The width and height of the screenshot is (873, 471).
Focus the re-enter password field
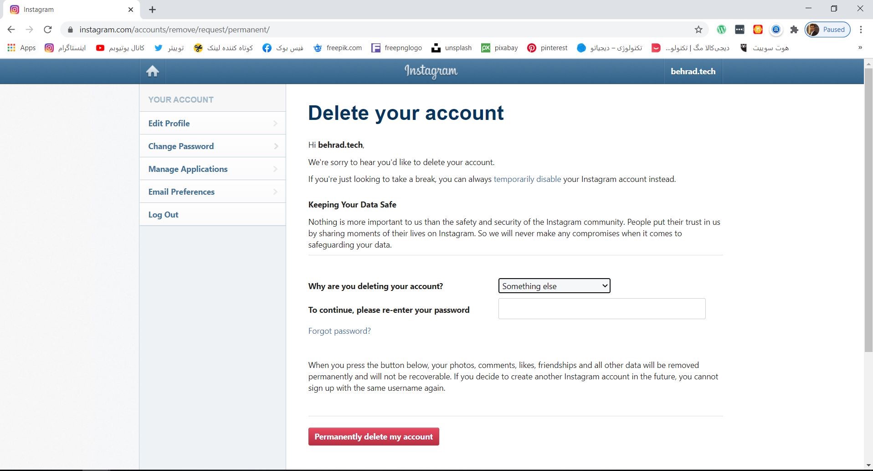click(x=601, y=309)
